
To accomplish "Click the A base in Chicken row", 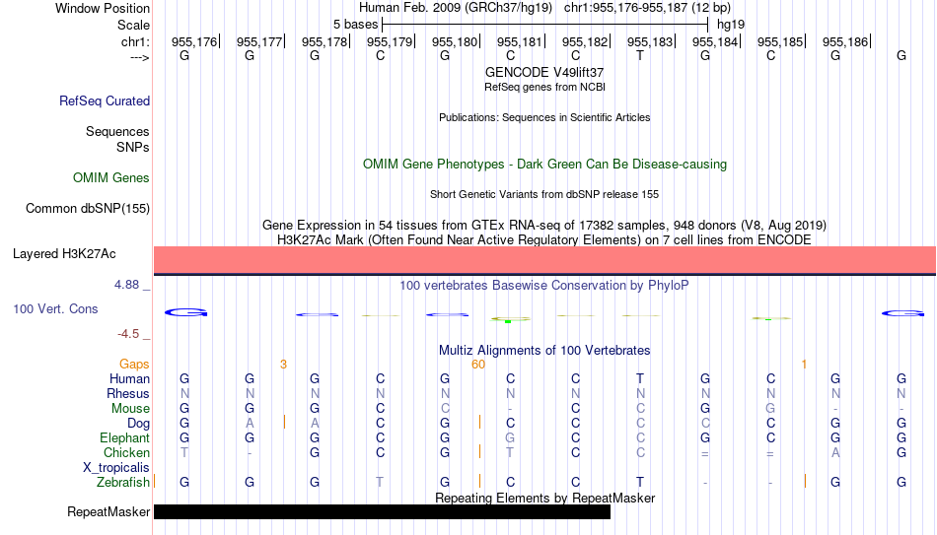I will (835, 453).
